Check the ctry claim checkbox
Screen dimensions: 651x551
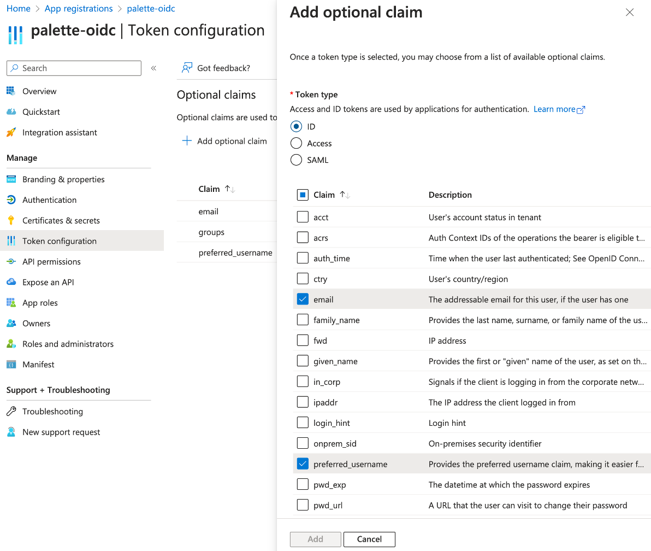coord(303,278)
